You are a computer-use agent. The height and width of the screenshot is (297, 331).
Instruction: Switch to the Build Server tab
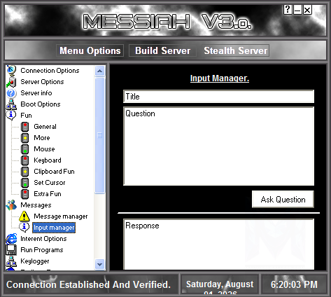[162, 50]
